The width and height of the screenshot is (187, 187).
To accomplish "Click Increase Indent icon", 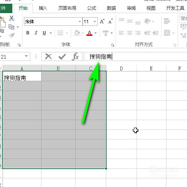I will pos(156,33).
